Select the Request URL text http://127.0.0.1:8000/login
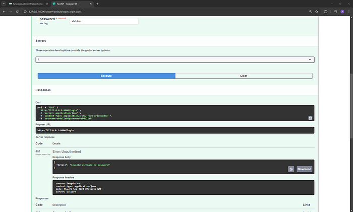Image resolution: width=353 pixels, height=212 pixels. pos(55,130)
